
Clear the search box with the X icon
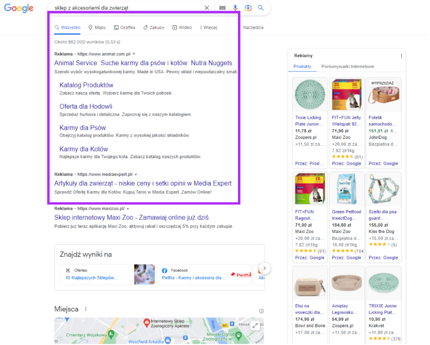tap(207, 8)
